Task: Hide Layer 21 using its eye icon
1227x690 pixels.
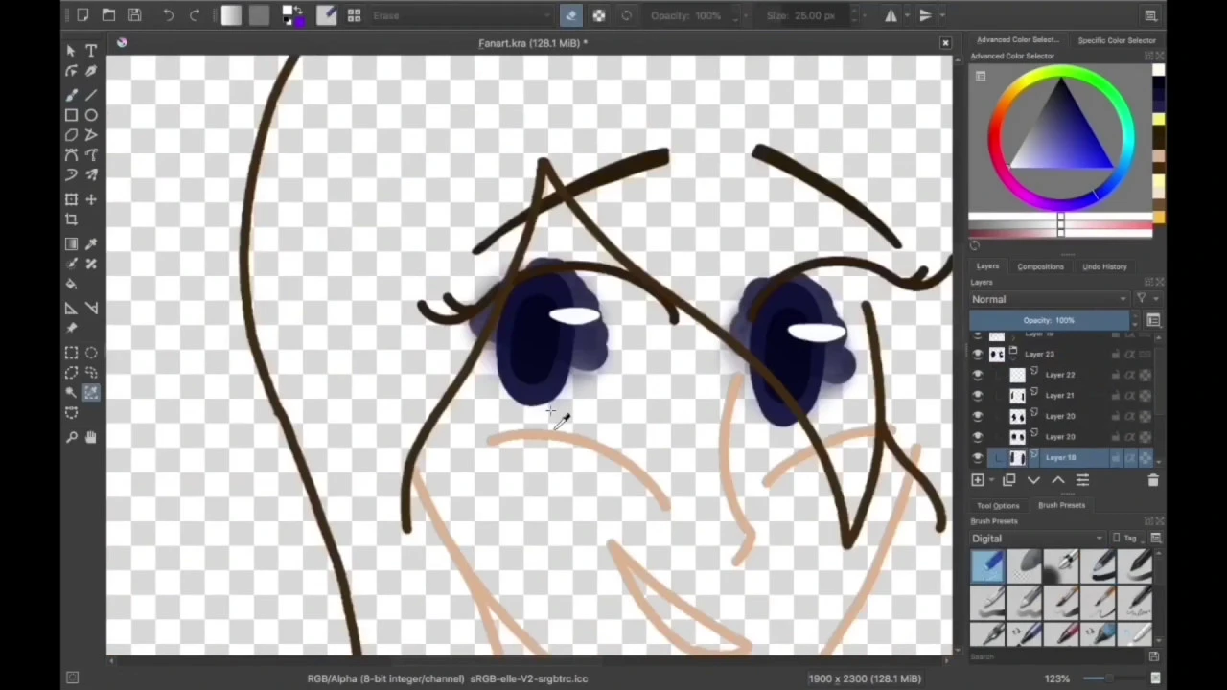Action: (x=977, y=396)
